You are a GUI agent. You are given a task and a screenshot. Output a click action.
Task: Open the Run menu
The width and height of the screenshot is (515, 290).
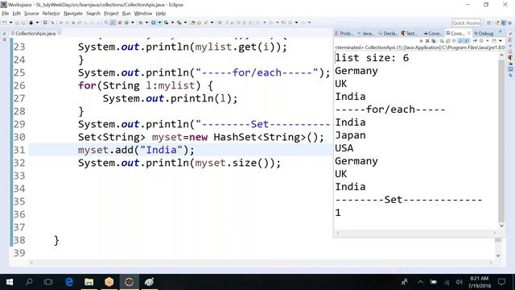pos(126,14)
